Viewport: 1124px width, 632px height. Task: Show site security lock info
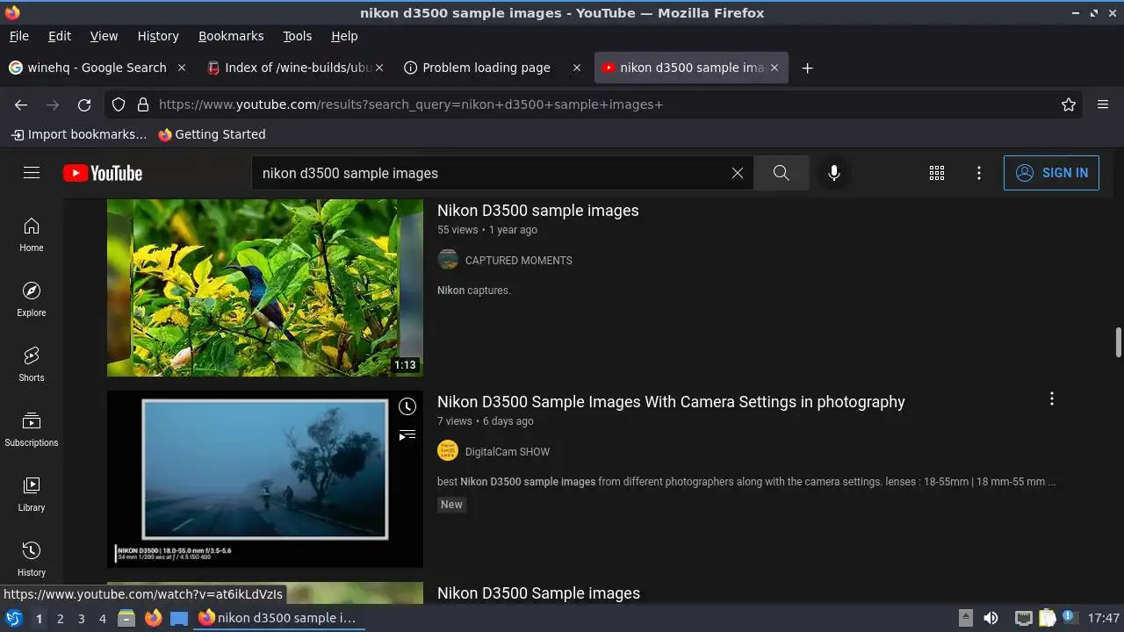pyautogui.click(x=142, y=104)
